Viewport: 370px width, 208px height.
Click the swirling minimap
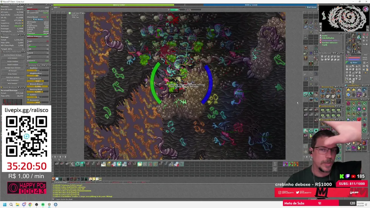[x=344, y=18]
